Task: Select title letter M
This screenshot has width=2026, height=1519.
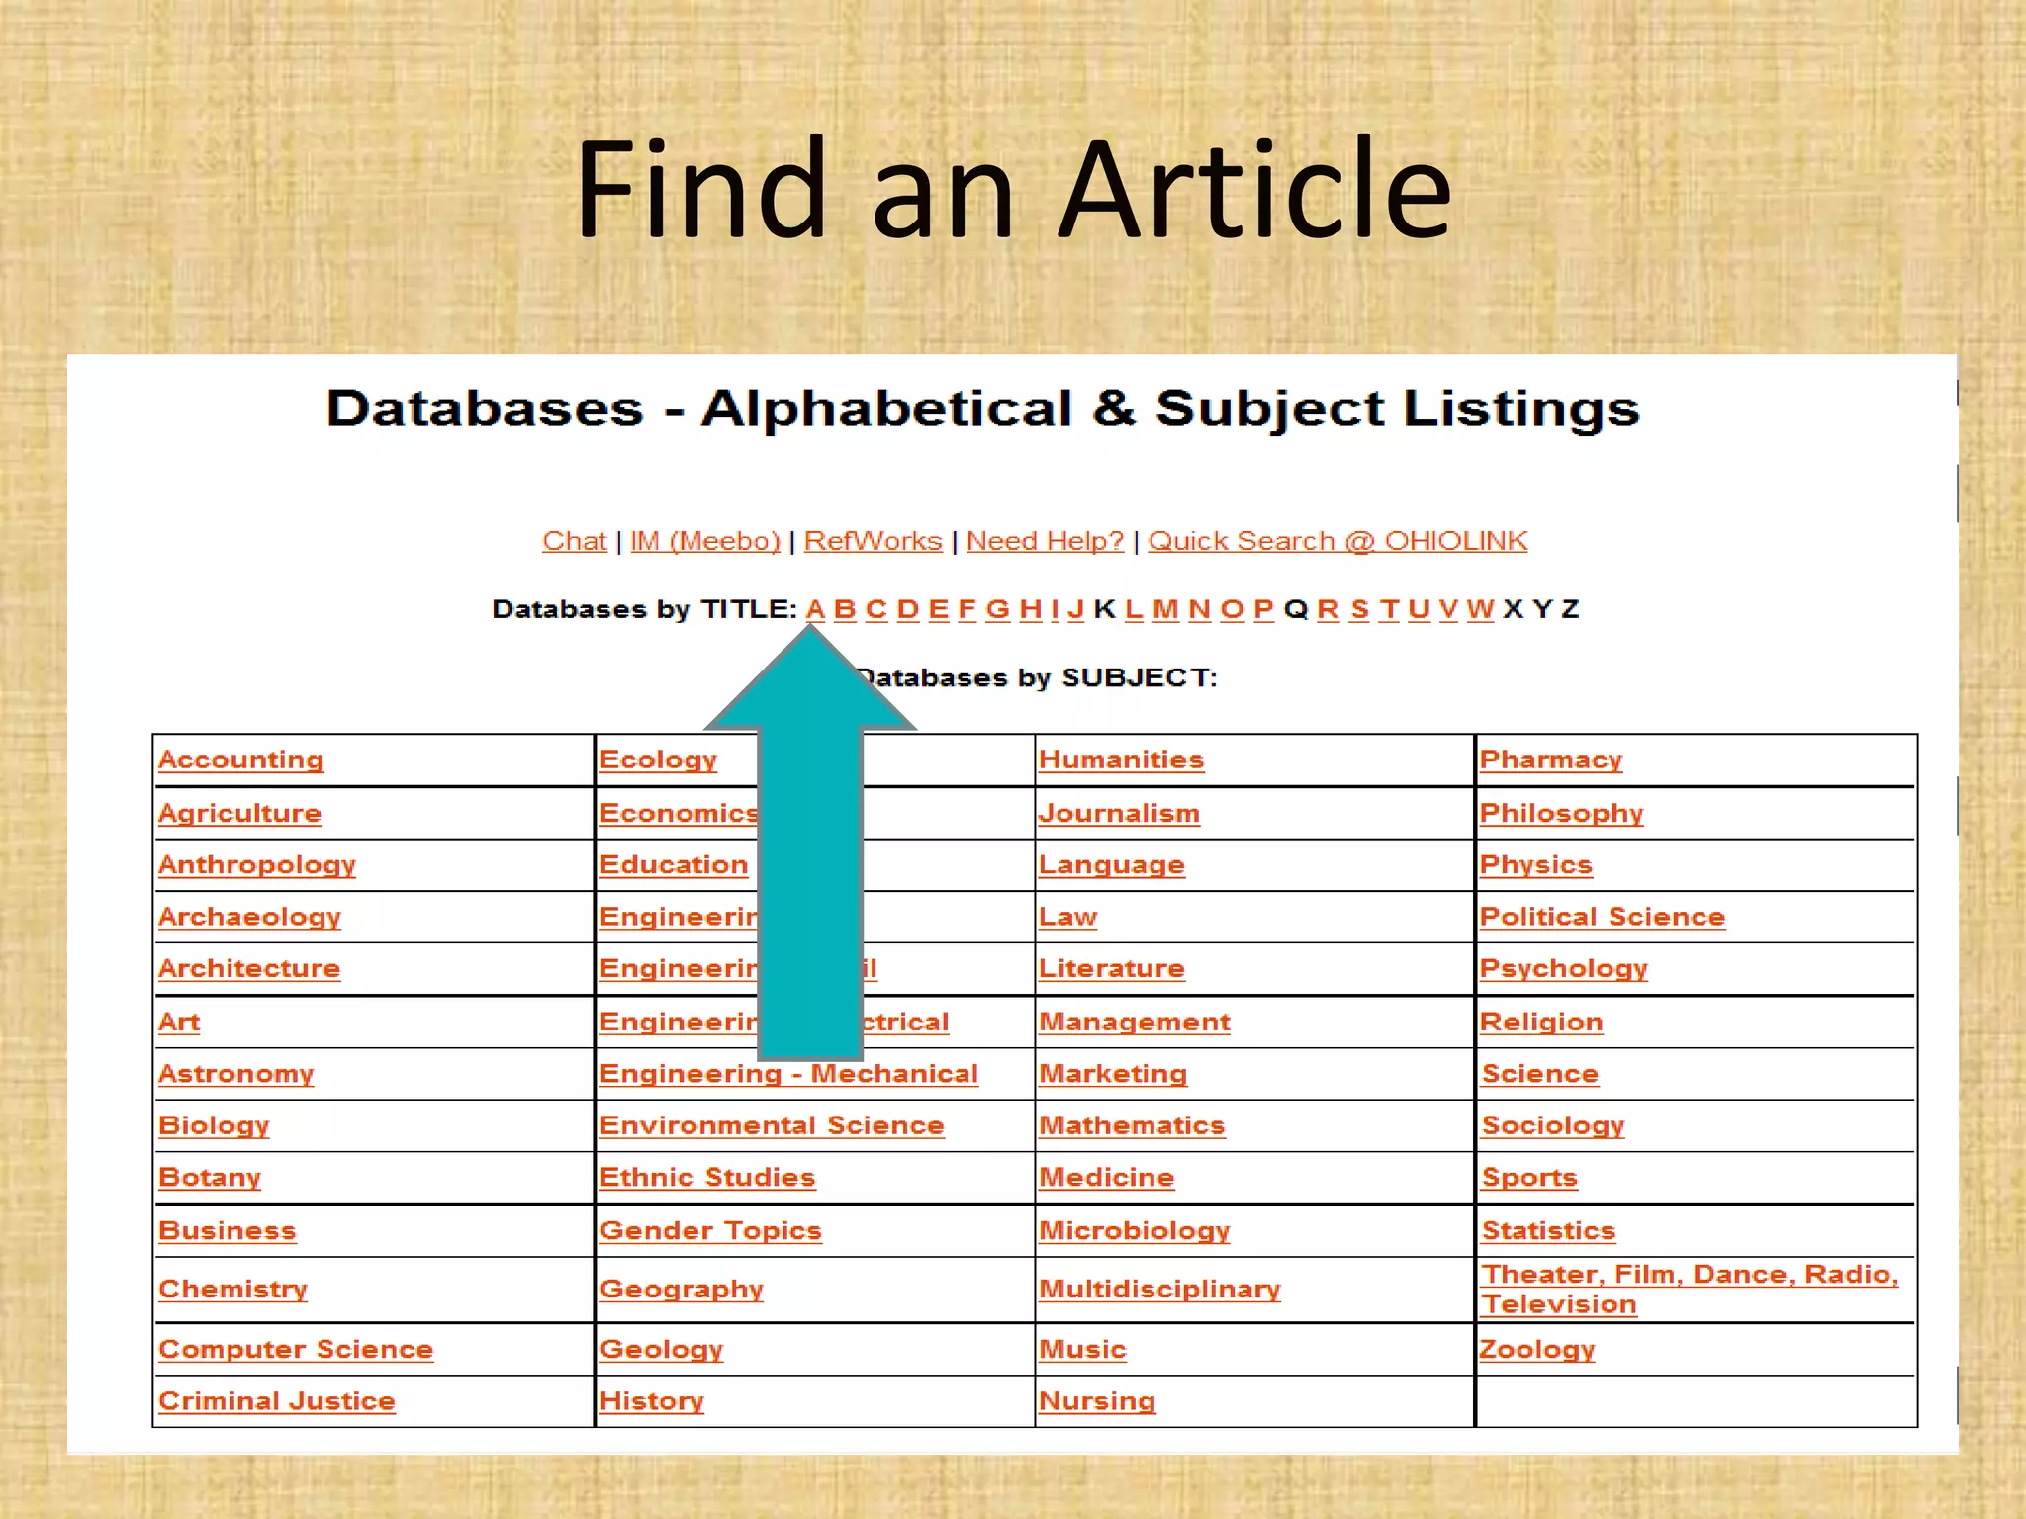Action: (x=1165, y=609)
